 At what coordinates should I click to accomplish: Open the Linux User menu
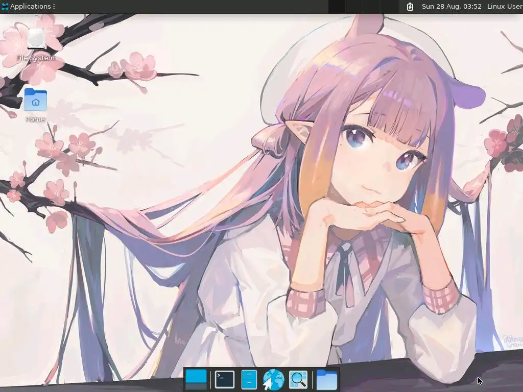click(x=505, y=6)
